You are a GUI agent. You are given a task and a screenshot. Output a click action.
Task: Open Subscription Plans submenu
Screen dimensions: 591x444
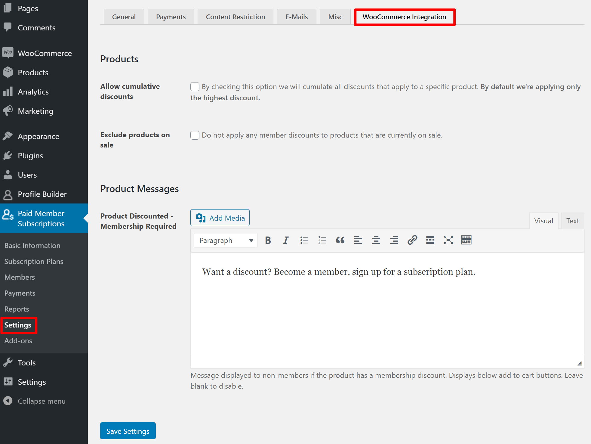tap(34, 261)
